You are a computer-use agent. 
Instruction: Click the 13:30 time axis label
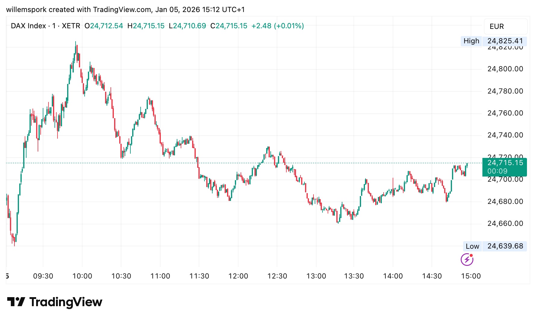[354, 276]
